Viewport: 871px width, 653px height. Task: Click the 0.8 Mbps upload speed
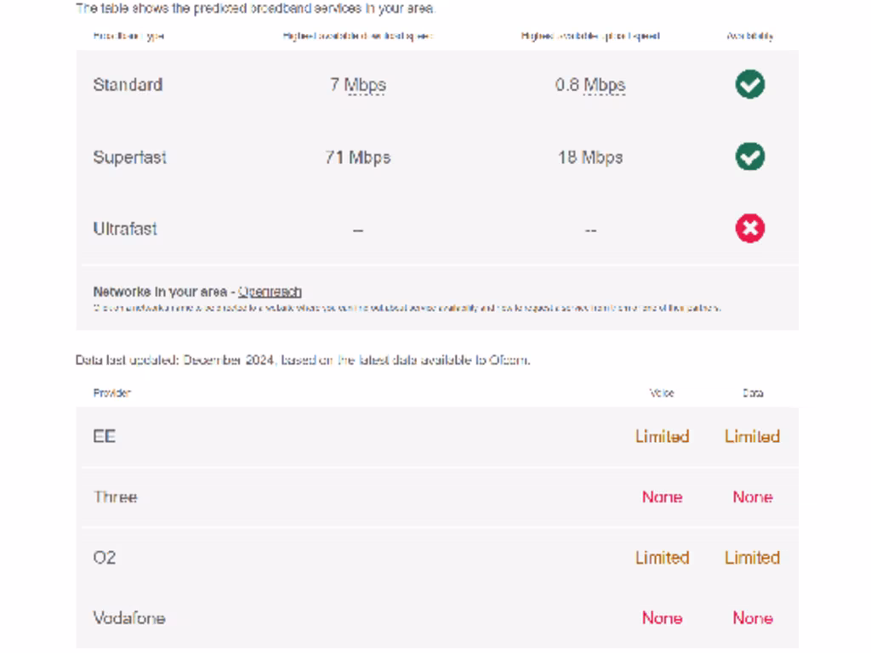590,85
